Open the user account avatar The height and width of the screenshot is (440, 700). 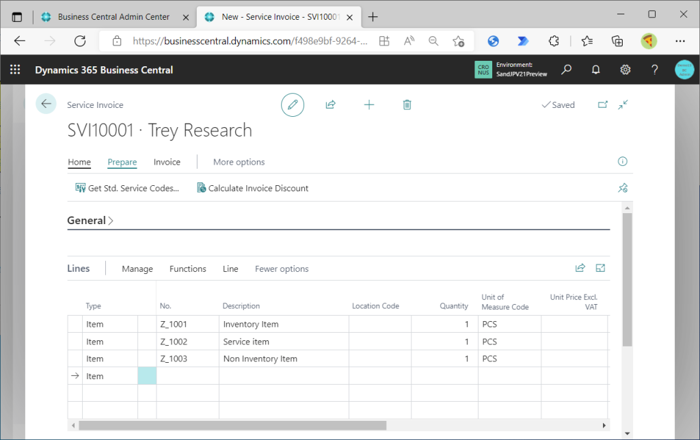coord(684,70)
